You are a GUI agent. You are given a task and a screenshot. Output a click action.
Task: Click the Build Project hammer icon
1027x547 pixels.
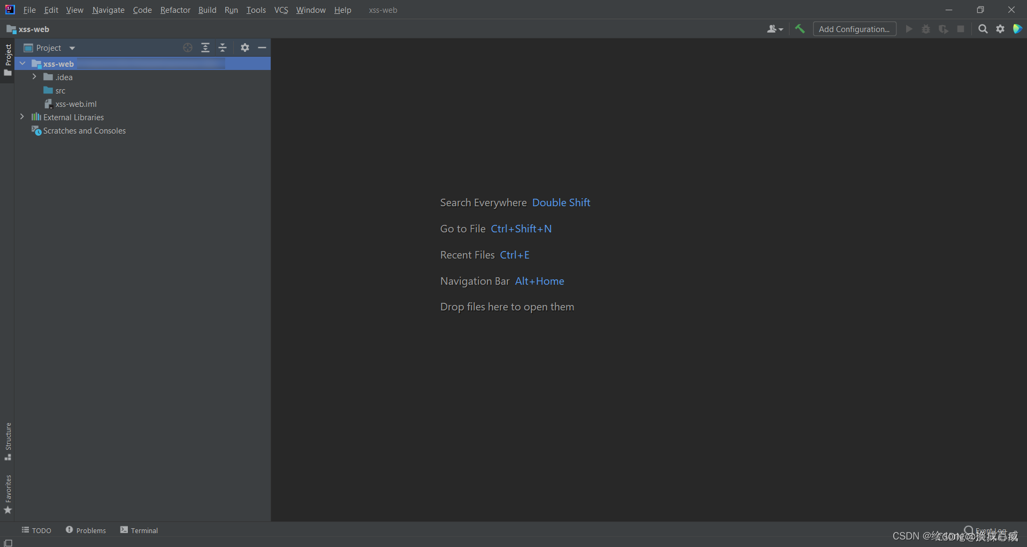pos(800,29)
